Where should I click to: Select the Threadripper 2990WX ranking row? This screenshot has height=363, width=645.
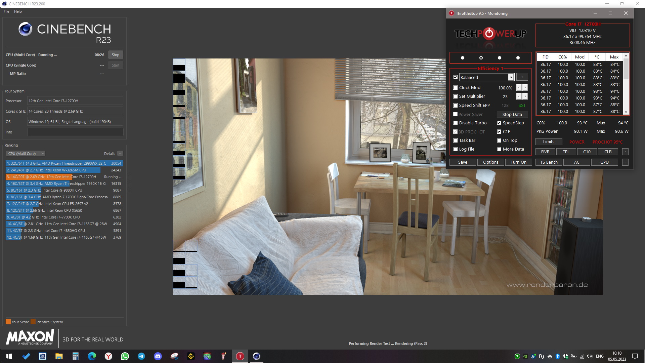click(64, 163)
